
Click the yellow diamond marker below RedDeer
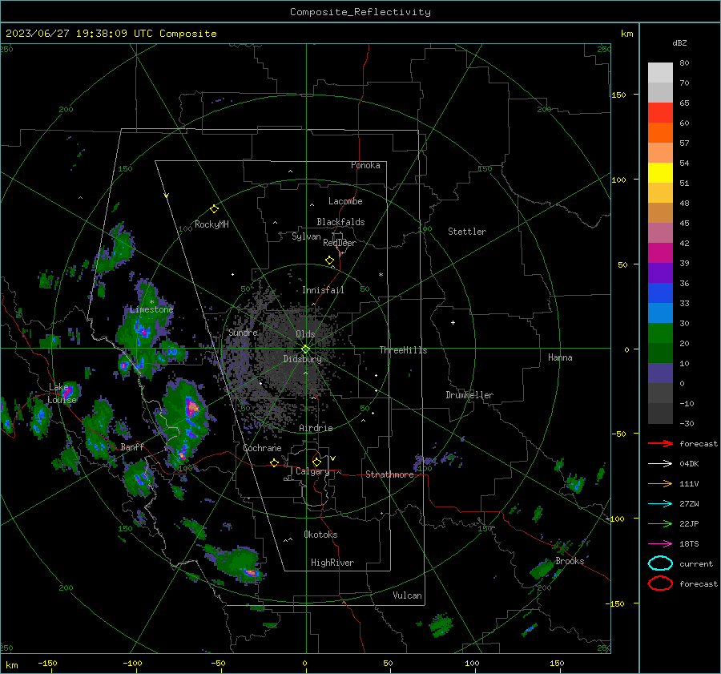[x=329, y=260]
